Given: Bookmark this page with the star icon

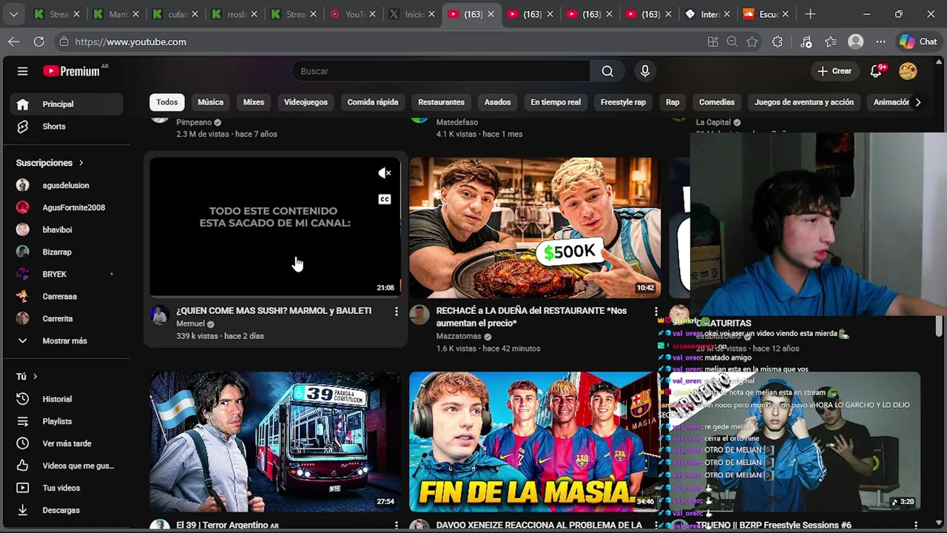Looking at the screenshot, I should click(x=752, y=42).
